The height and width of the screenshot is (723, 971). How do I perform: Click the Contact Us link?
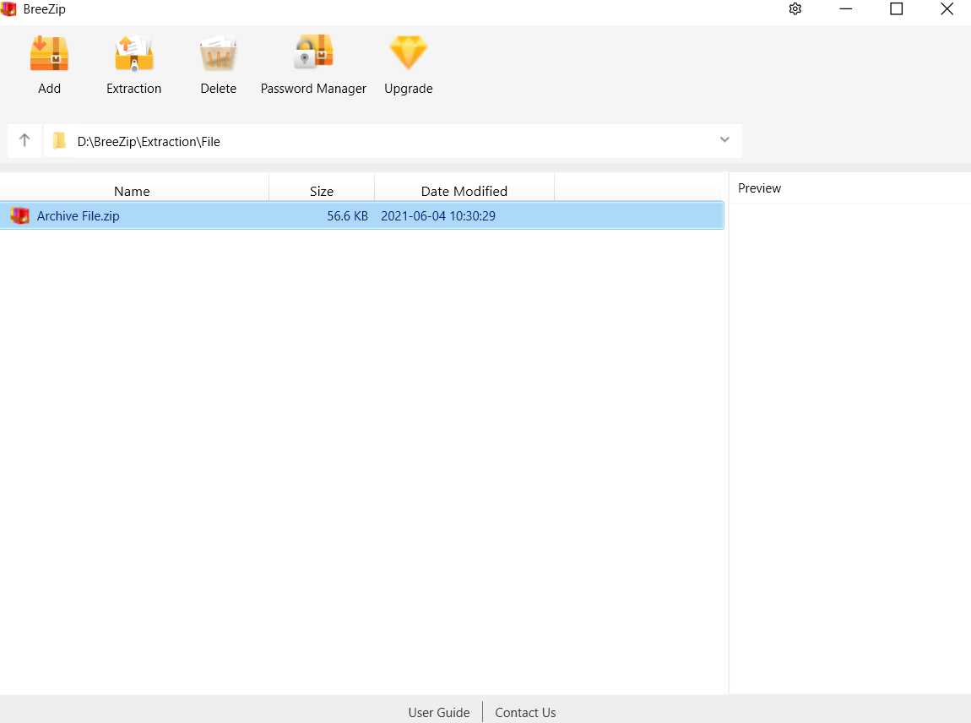525,712
